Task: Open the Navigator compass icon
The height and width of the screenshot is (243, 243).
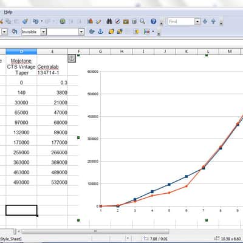Action: click(x=118, y=21)
